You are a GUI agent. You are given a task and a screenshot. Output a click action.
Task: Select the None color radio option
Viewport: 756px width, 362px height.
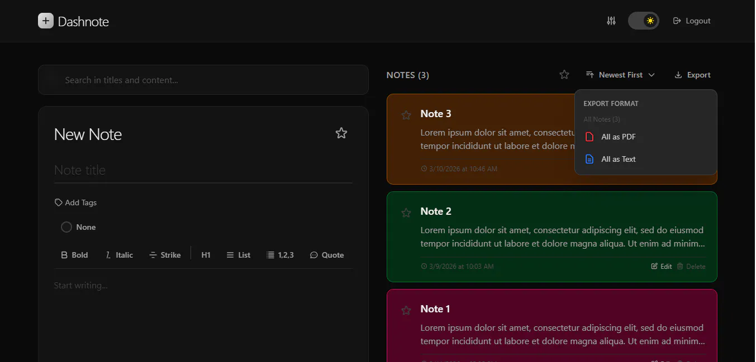pos(78,227)
